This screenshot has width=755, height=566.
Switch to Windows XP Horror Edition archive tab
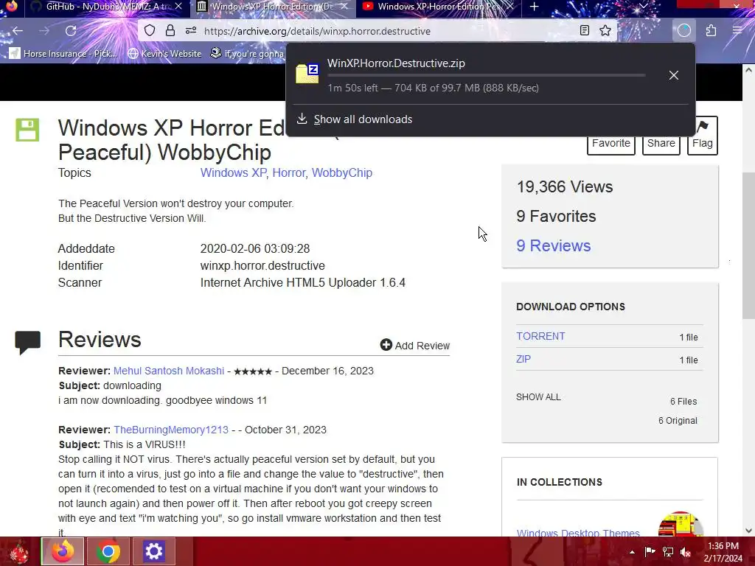[273, 7]
